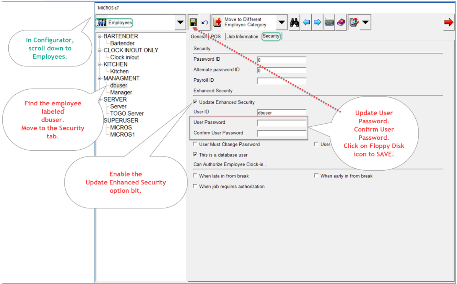Select Clock in/out employee in tree
Viewport: 457px width, 284px height.
click(x=124, y=57)
